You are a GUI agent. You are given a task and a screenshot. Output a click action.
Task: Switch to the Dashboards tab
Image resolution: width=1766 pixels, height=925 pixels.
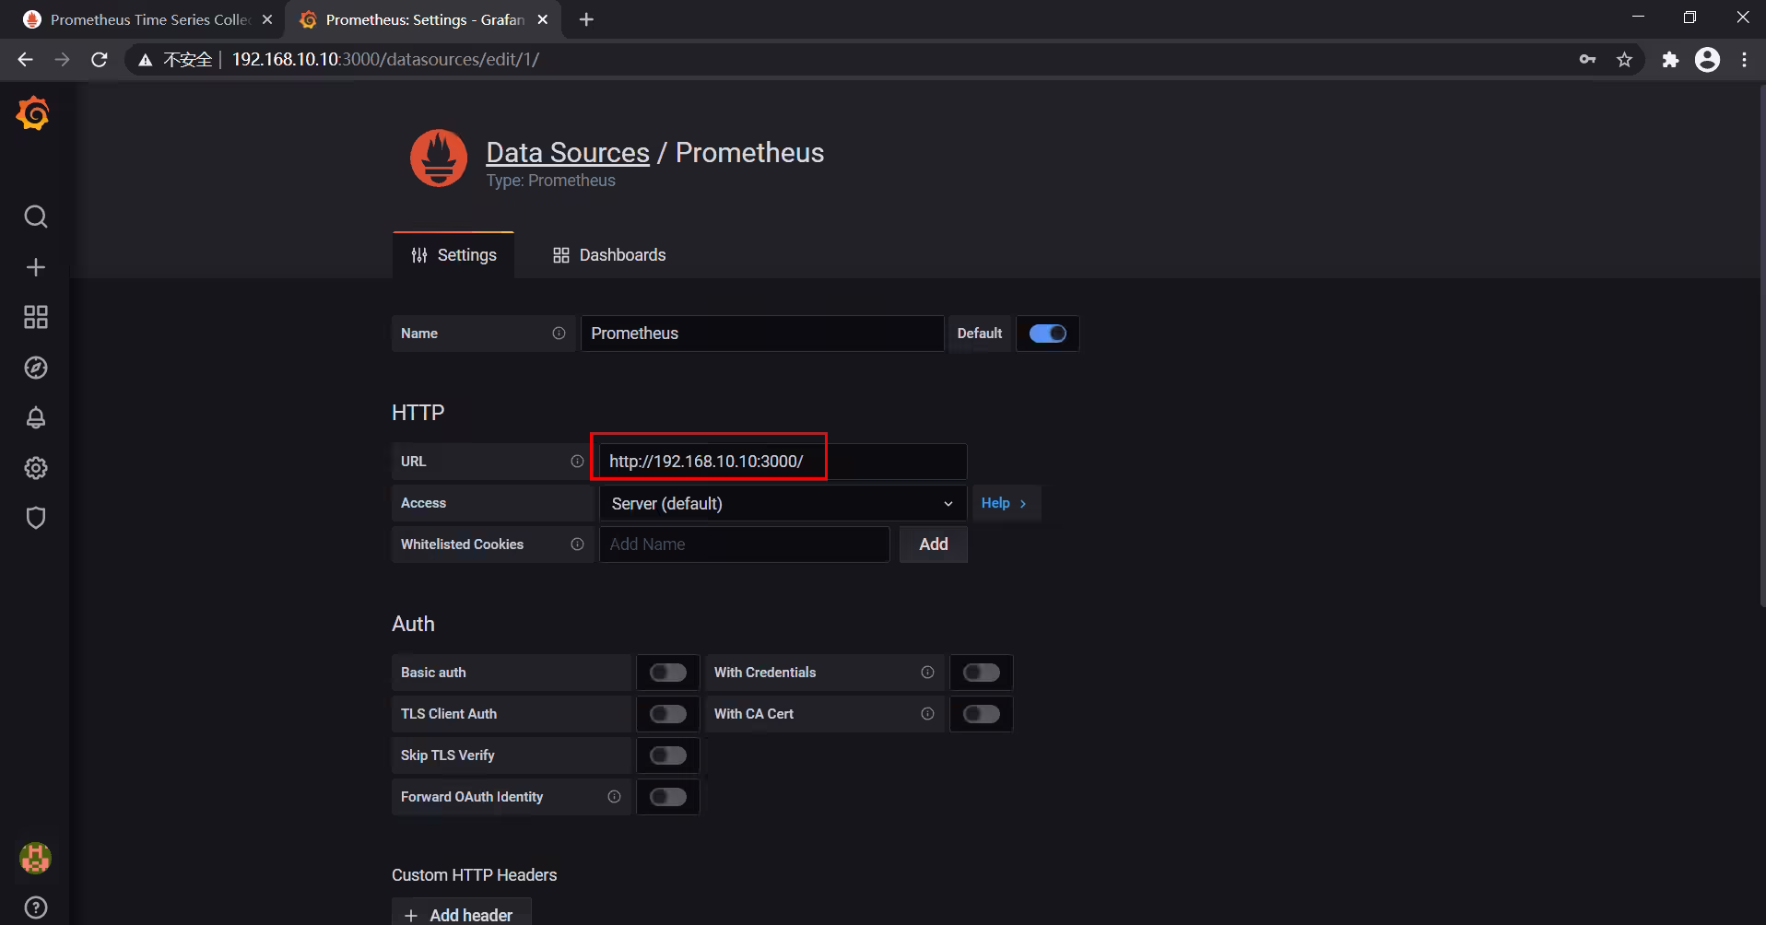tap(608, 255)
